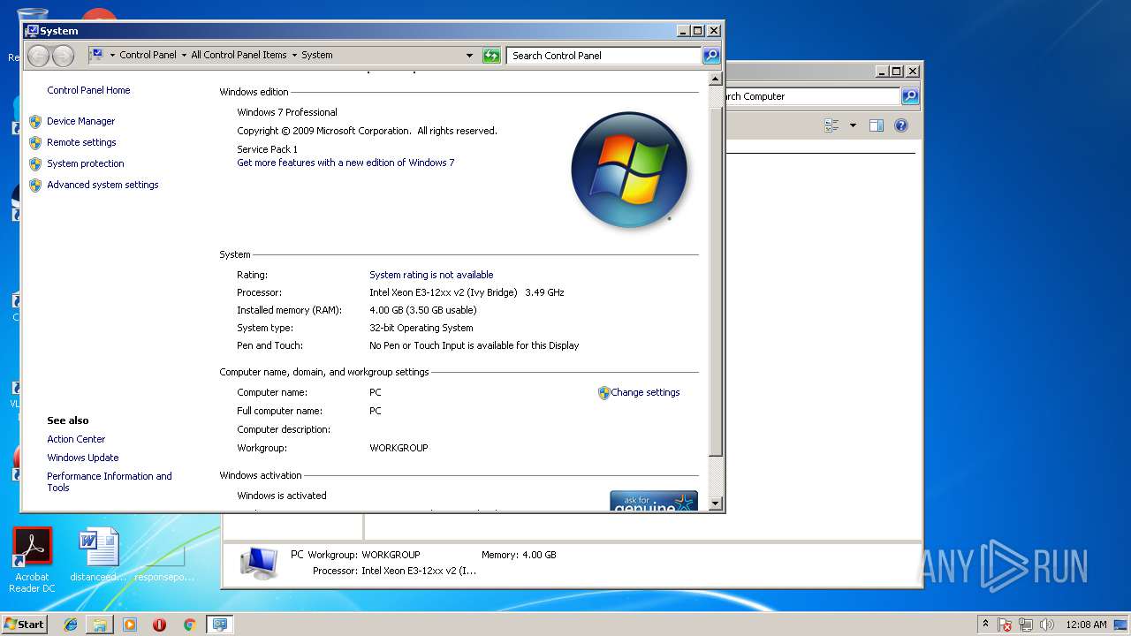The image size is (1131, 636).
Task: Click the scroll up arrow in System window
Action: (x=716, y=79)
